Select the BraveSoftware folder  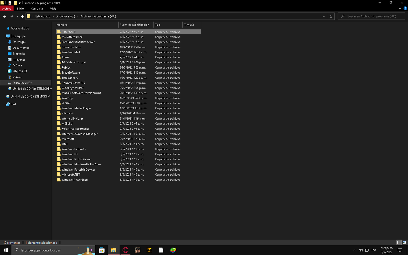(71, 73)
